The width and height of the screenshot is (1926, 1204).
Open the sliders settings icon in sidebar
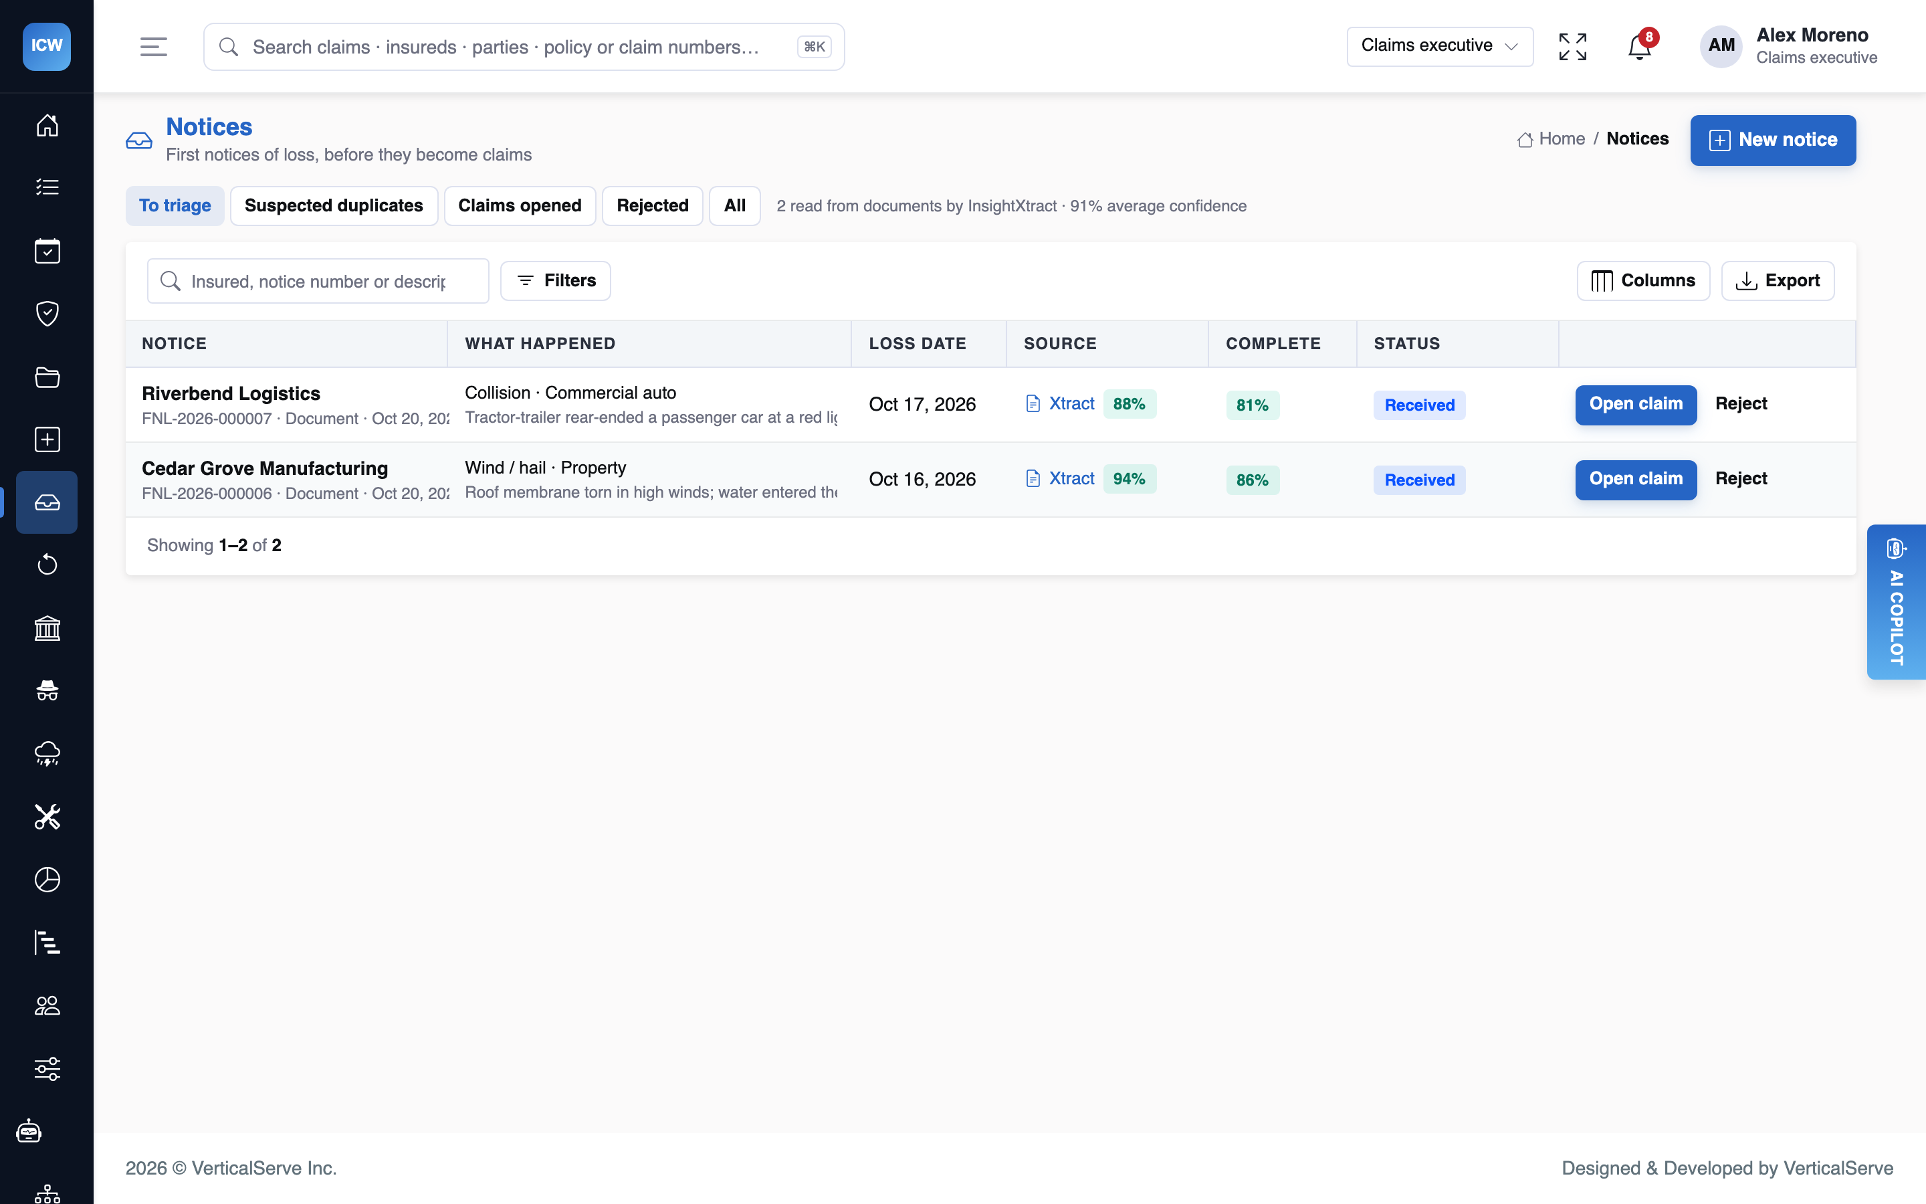(x=47, y=1069)
